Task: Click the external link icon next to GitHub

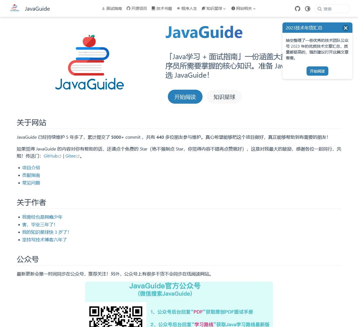Action: 60,156
